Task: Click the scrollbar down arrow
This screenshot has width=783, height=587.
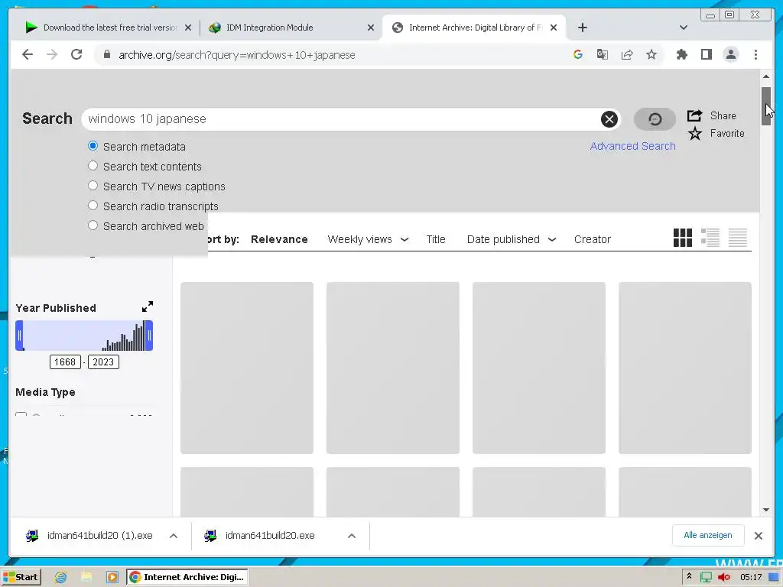Action: (x=766, y=510)
